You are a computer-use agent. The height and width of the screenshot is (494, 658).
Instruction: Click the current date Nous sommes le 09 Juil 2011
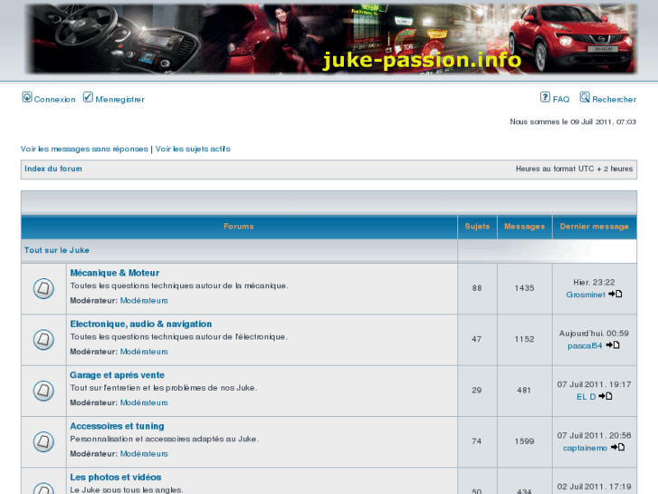point(573,122)
